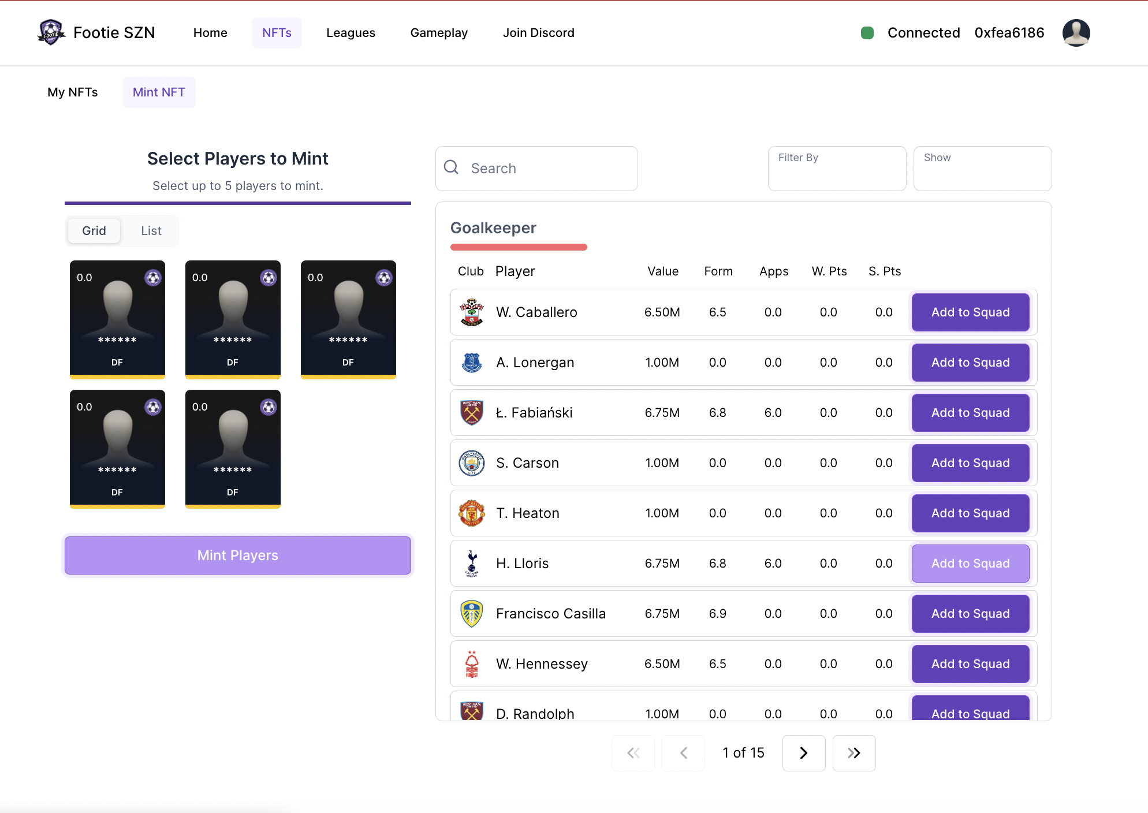
Task: Go to next page arrow
Action: 803,753
